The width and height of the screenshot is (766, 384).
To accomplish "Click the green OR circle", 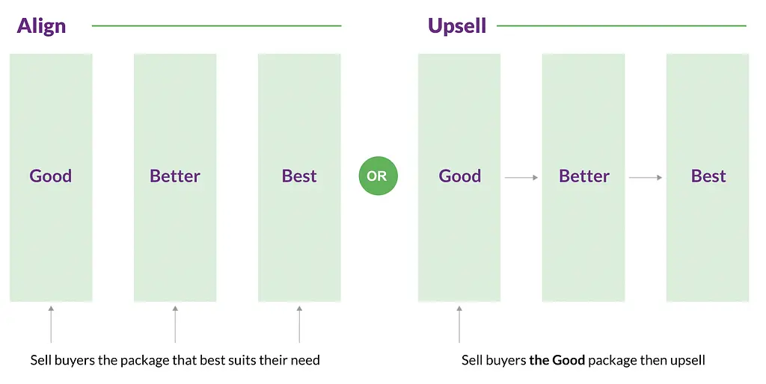I will click(378, 176).
